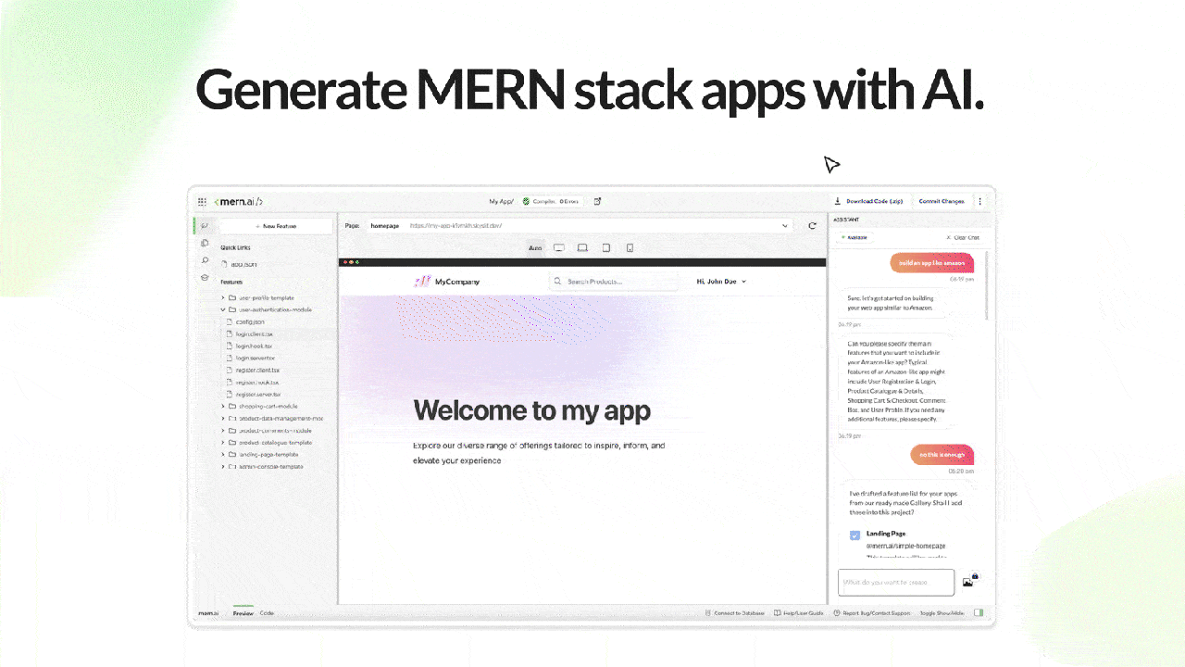Image resolution: width=1185 pixels, height=667 pixels.
Task: Click the homepage page name field
Action: (x=385, y=225)
